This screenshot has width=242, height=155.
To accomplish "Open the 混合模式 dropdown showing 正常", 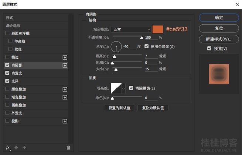I will (x=131, y=29).
